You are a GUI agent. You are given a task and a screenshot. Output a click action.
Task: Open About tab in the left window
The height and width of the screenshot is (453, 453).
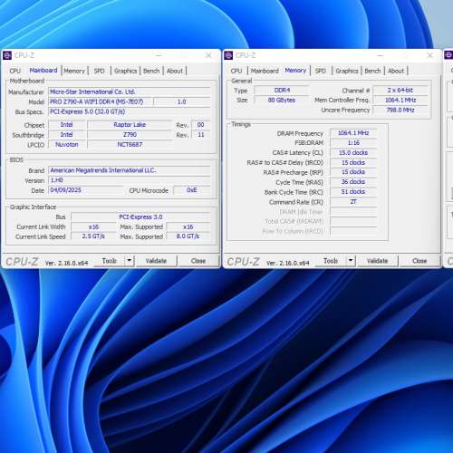(x=175, y=71)
